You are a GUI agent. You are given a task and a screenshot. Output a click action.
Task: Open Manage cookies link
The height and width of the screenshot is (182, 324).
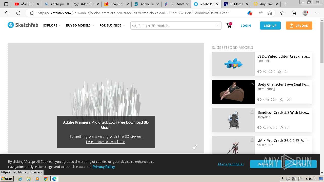[x=231, y=164]
